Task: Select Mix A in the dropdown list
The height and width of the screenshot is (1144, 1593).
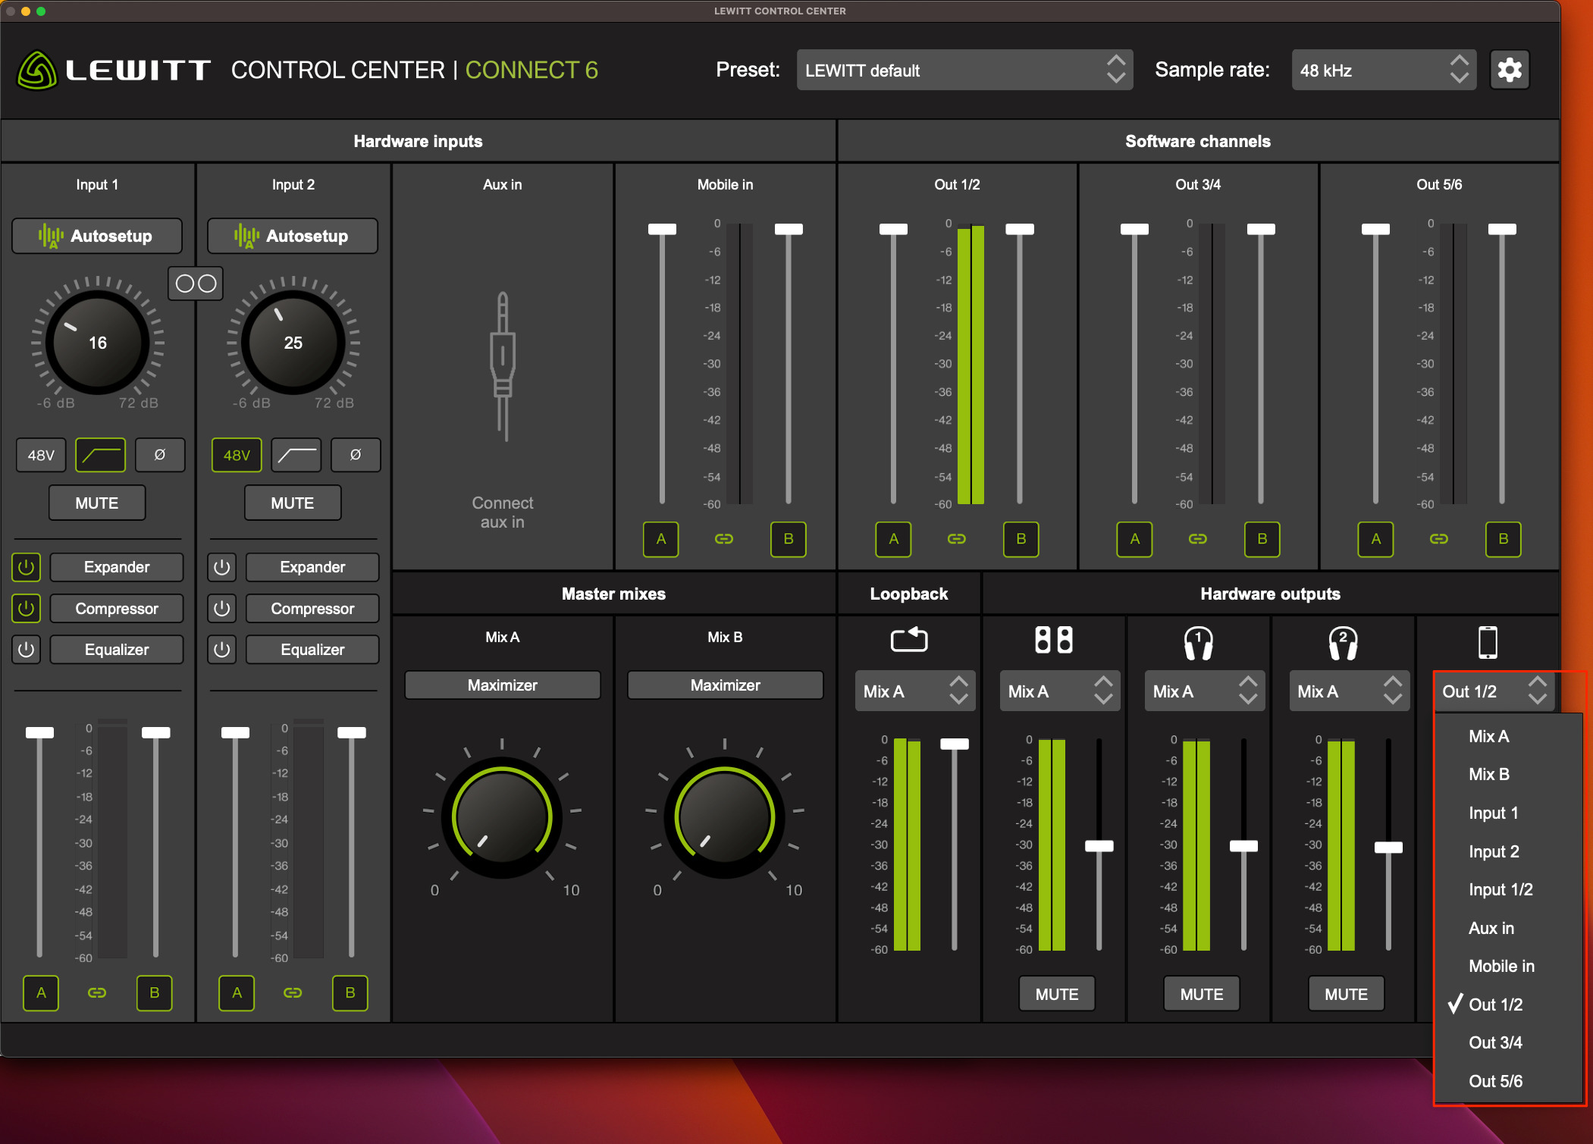Action: point(1509,736)
